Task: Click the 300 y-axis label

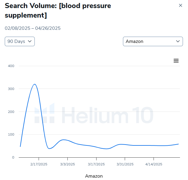Action: 11,89
